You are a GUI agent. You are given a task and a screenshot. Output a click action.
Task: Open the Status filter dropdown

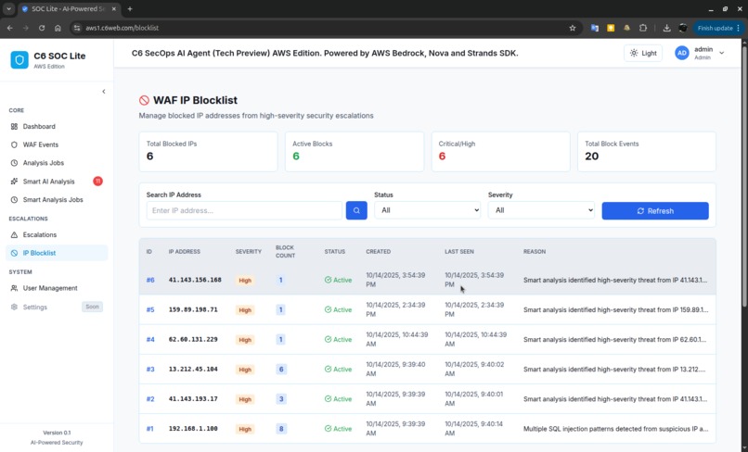[428, 210]
